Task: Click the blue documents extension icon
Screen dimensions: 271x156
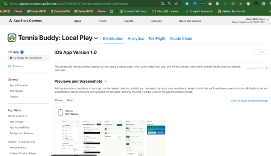Action: (x=218, y=4)
